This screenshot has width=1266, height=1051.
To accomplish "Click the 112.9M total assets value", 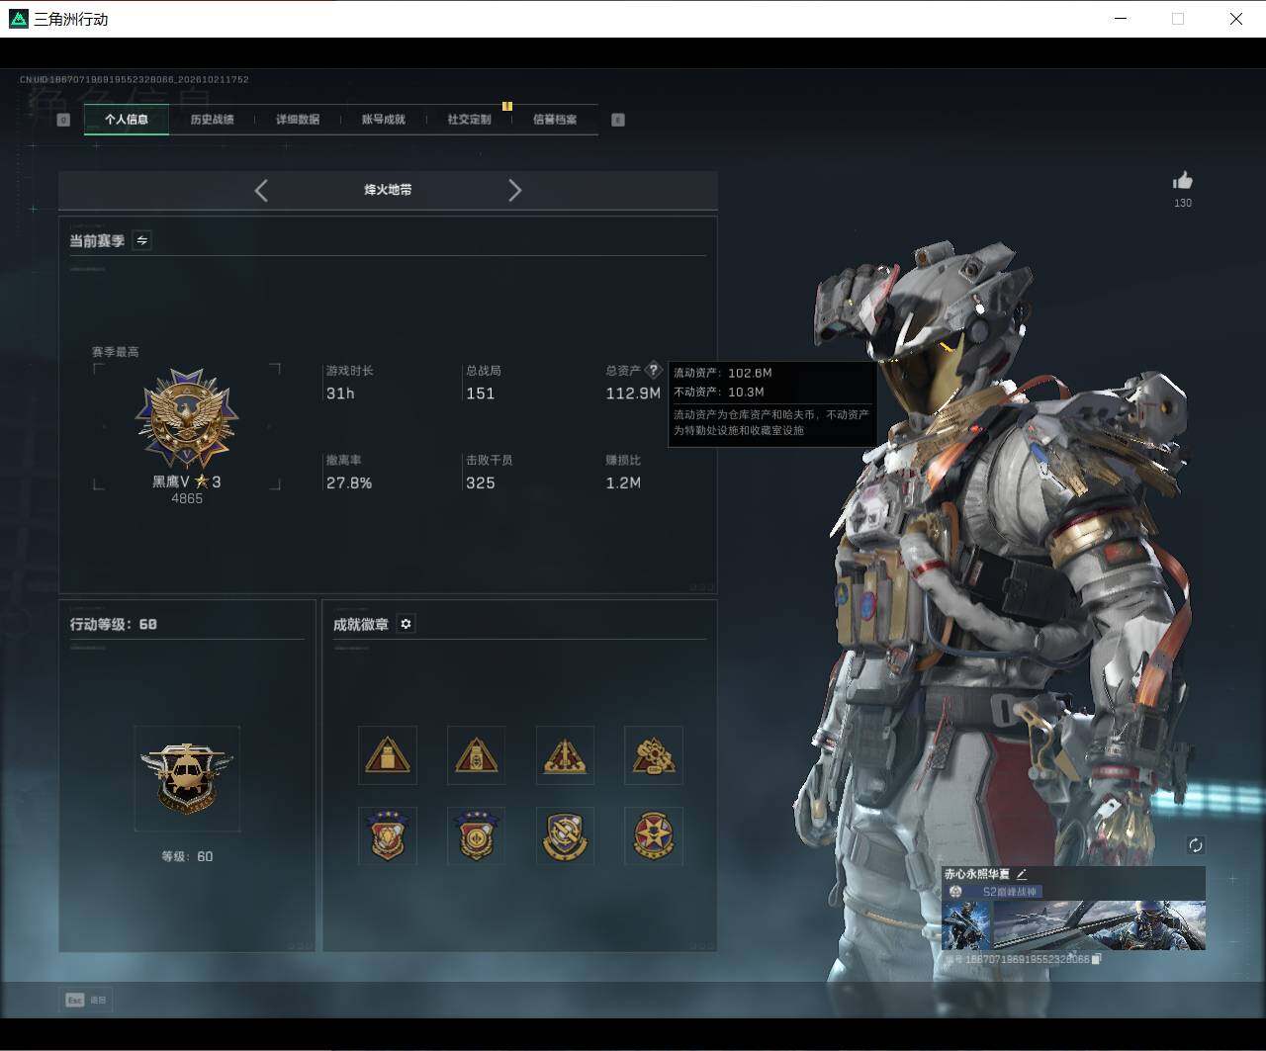I will coord(633,394).
